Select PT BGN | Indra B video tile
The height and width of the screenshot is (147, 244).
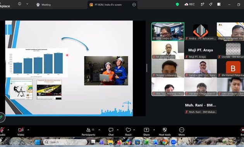[x=168, y=32]
